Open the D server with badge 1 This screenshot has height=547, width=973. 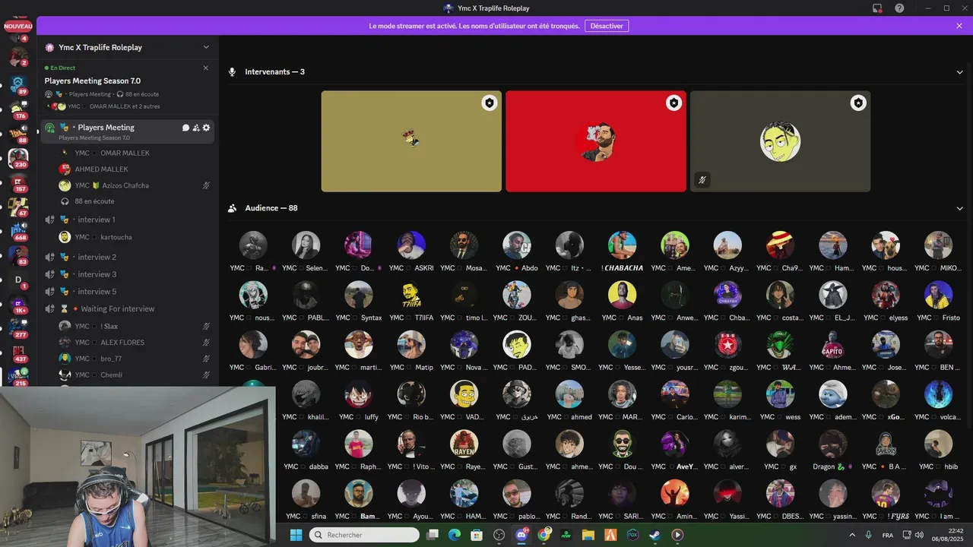[18, 280]
